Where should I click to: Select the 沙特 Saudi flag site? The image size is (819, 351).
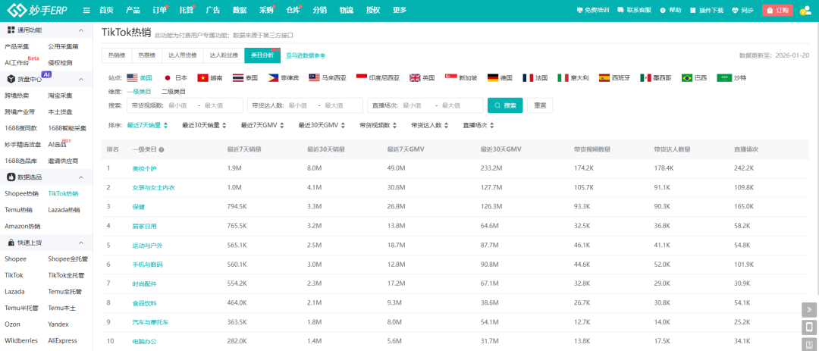[732, 78]
